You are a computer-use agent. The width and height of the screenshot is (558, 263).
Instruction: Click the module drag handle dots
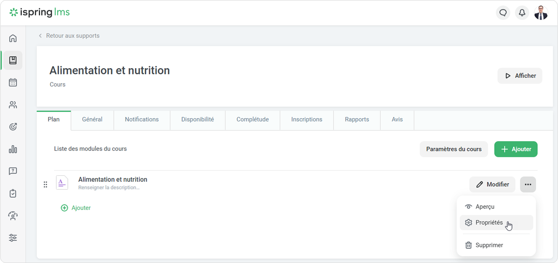coord(45,184)
